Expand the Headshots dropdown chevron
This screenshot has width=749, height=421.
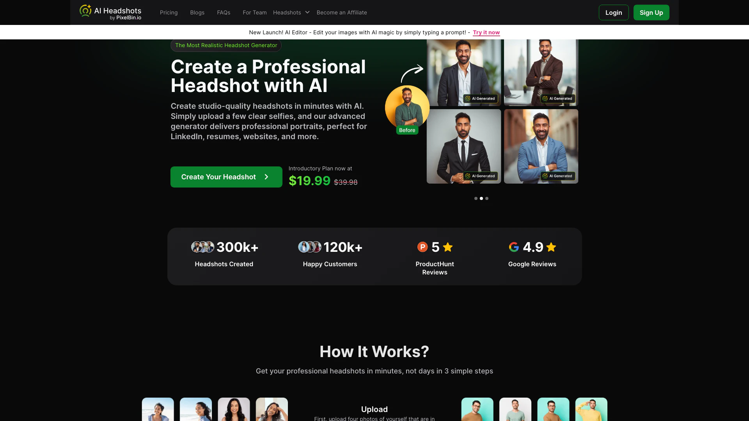point(307,12)
